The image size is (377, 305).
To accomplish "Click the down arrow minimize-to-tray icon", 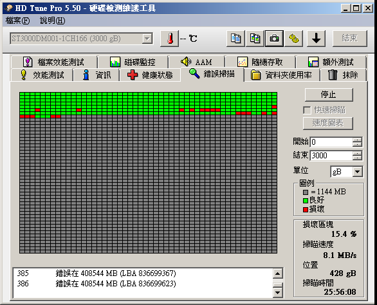I will (316, 39).
